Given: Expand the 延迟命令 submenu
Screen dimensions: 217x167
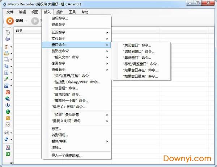Looking at the screenshot, I should tap(76, 32).
